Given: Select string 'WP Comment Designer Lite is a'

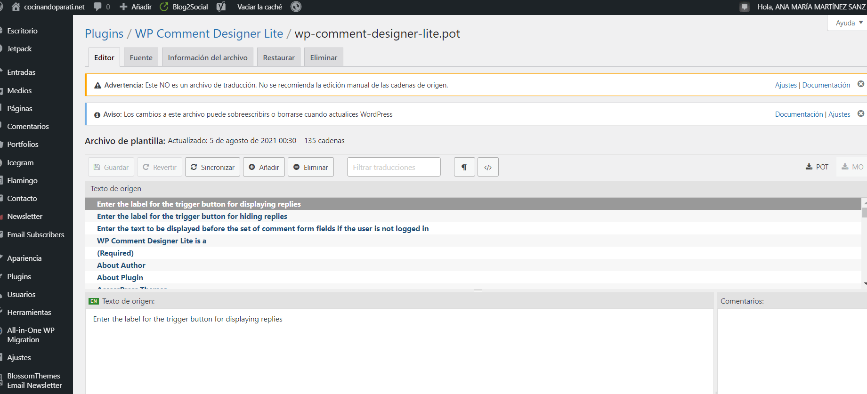Looking at the screenshot, I should [x=473, y=241].
